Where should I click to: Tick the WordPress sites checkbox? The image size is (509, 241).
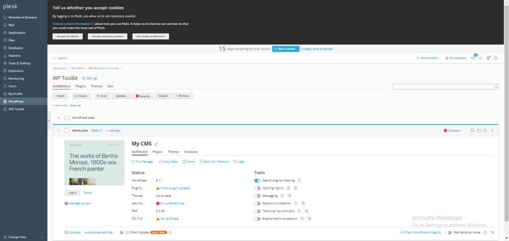pyautogui.click(x=67, y=118)
